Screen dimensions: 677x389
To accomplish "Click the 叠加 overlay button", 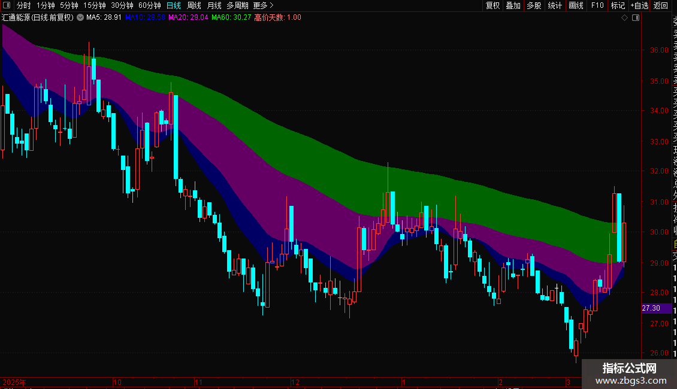I will [x=513, y=5].
